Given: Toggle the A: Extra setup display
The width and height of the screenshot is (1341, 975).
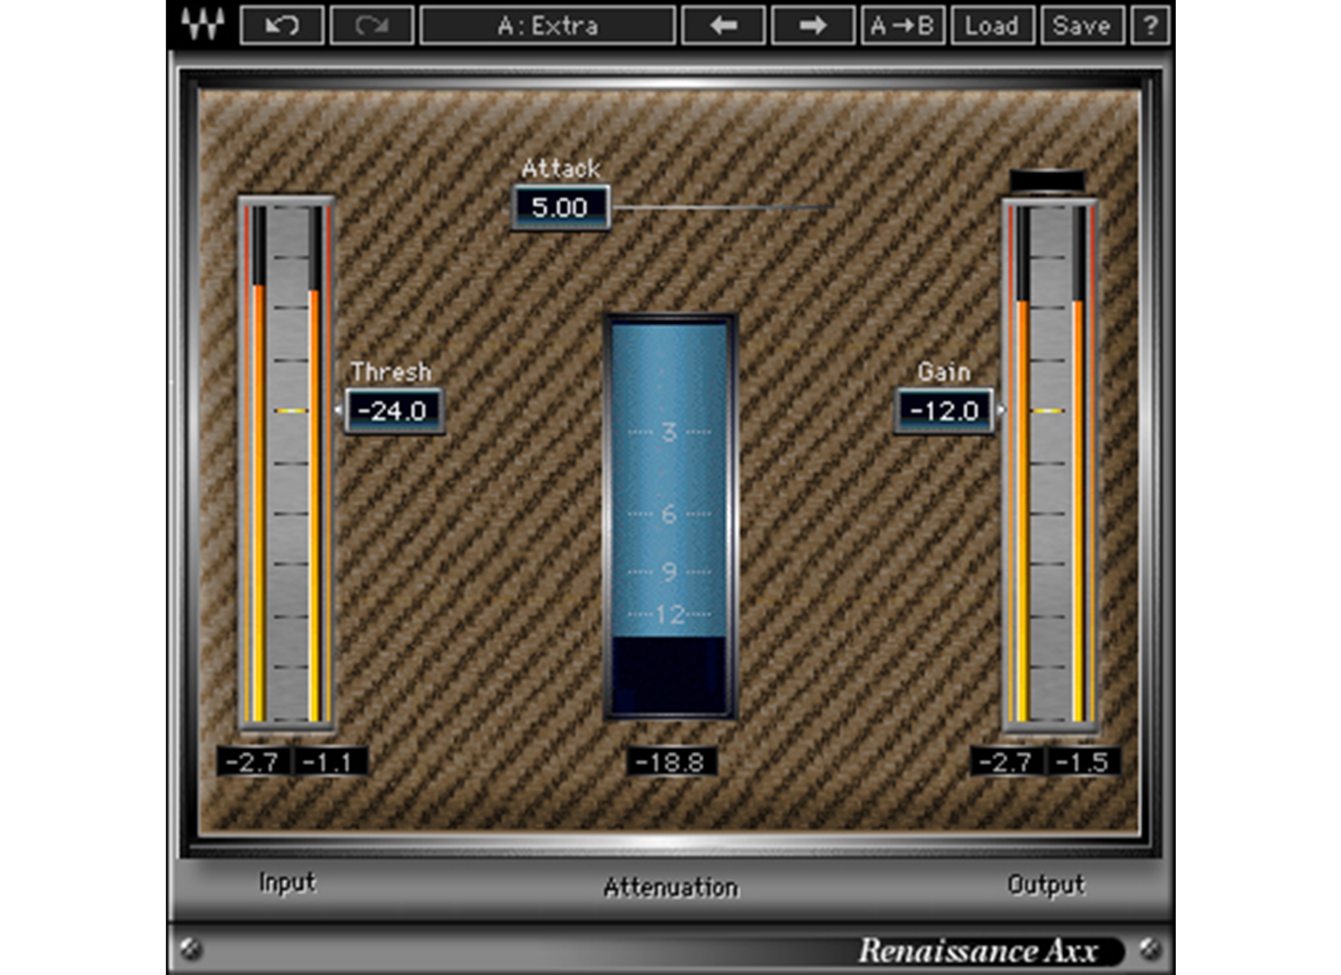Looking at the screenshot, I should [547, 26].
